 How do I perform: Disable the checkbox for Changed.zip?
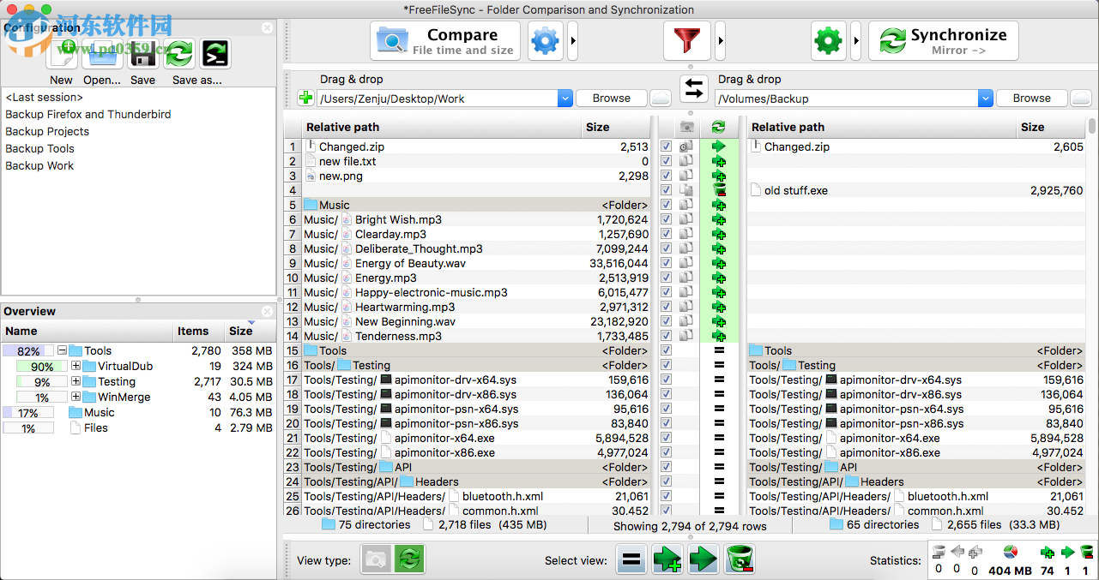point(666,146)
